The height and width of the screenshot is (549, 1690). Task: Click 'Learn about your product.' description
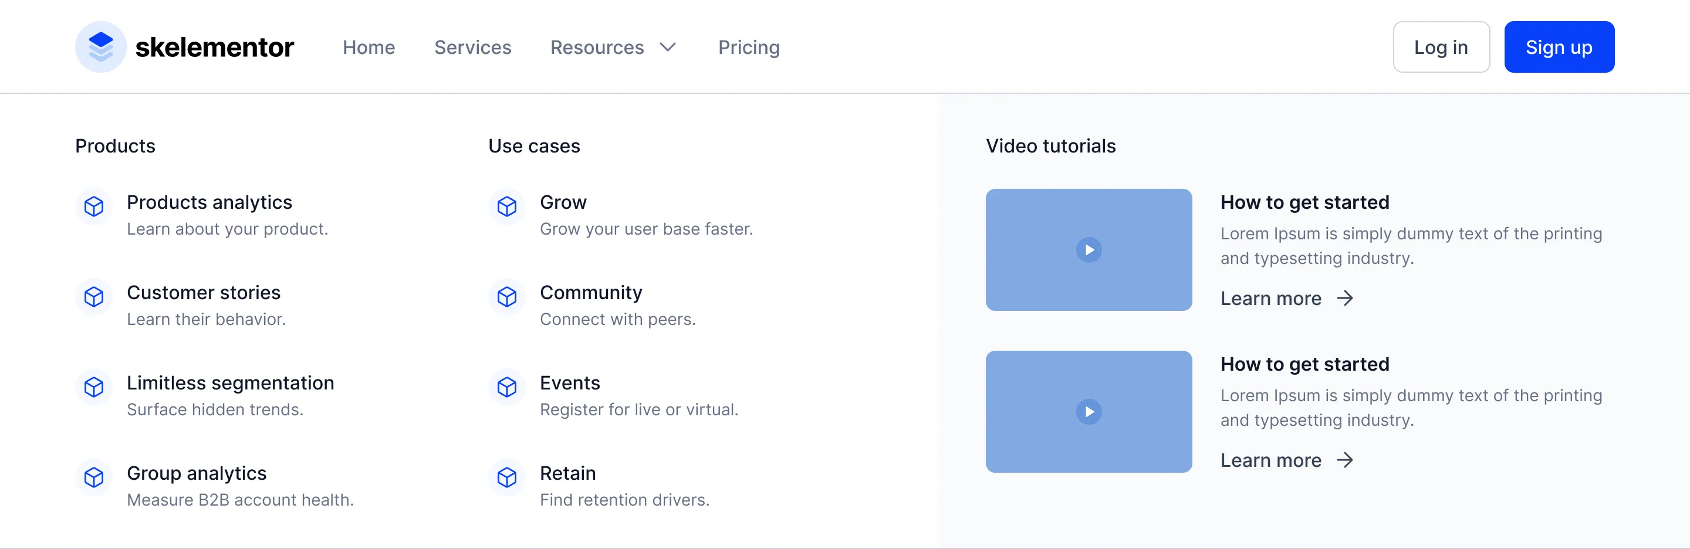[x=227, y=229]
